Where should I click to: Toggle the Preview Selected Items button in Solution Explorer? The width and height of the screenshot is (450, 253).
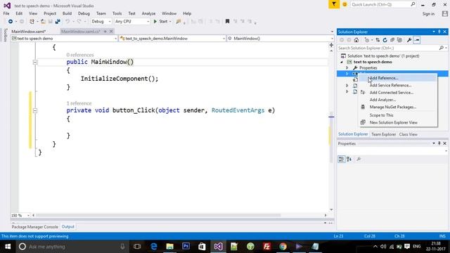417,40
